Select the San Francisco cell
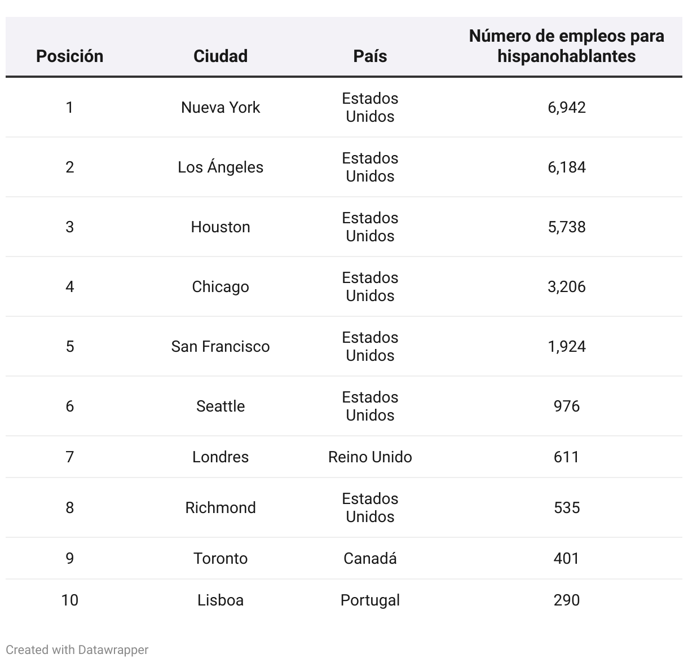The height and width of the screenshot is (663, 688). point(220,346)
